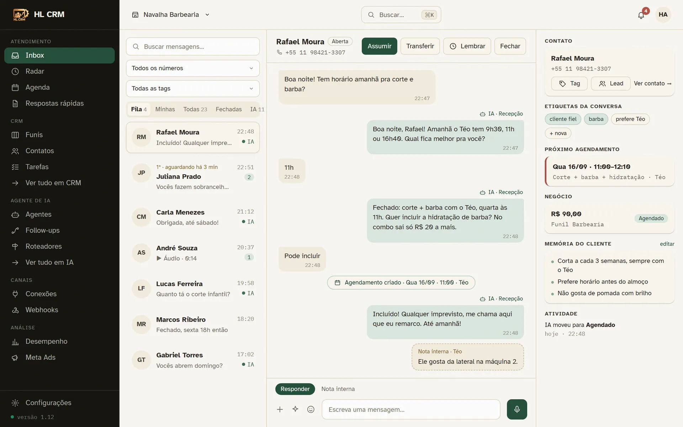Open the Todos os números dropdown
Screen dimensions: 683x427
[x=193, y=68]
